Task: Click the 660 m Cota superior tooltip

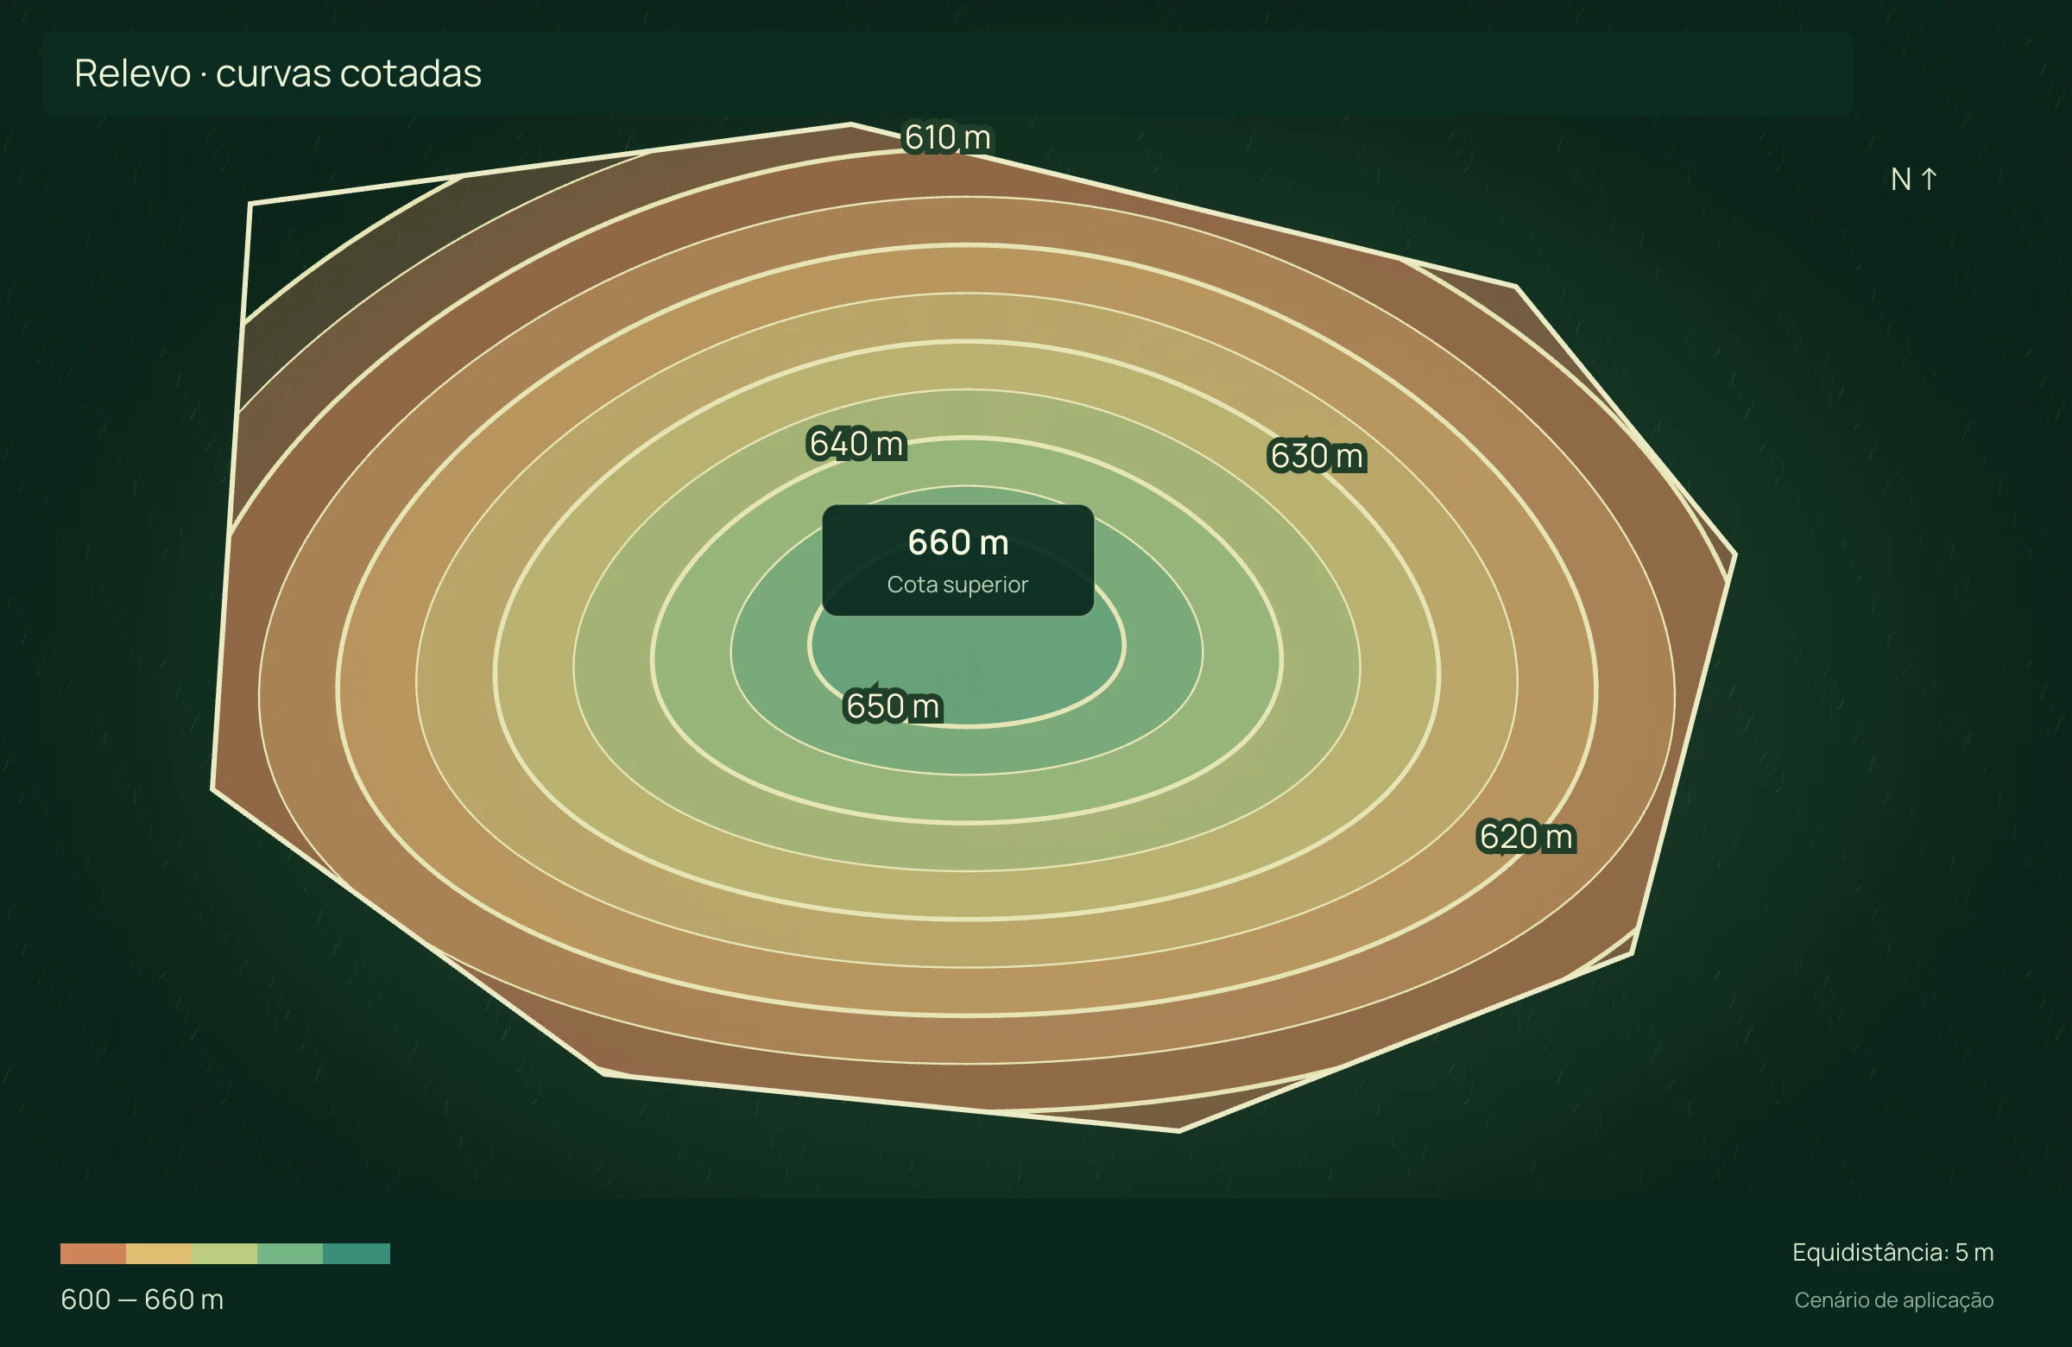Action: coord(957,560)
